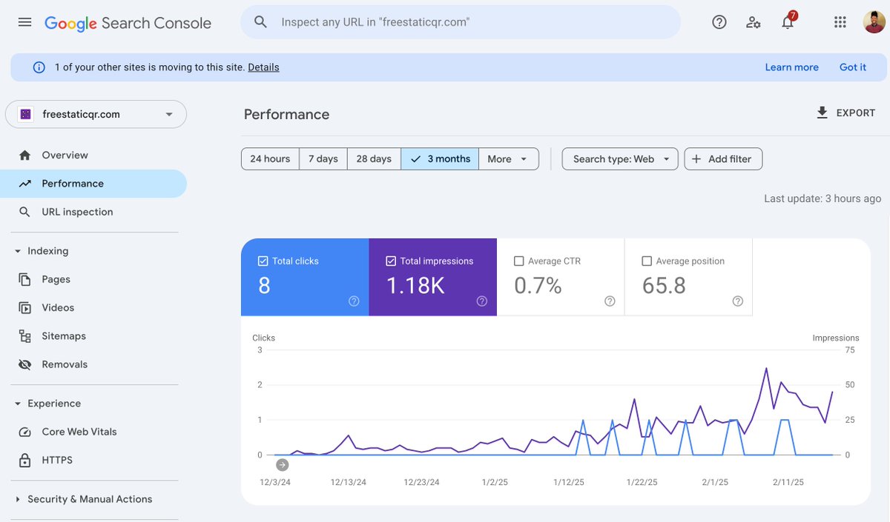Screen dimensions: 890x522
Task: Click the EXPORT button
Action: pyautogui.click(x=845, y=113)
